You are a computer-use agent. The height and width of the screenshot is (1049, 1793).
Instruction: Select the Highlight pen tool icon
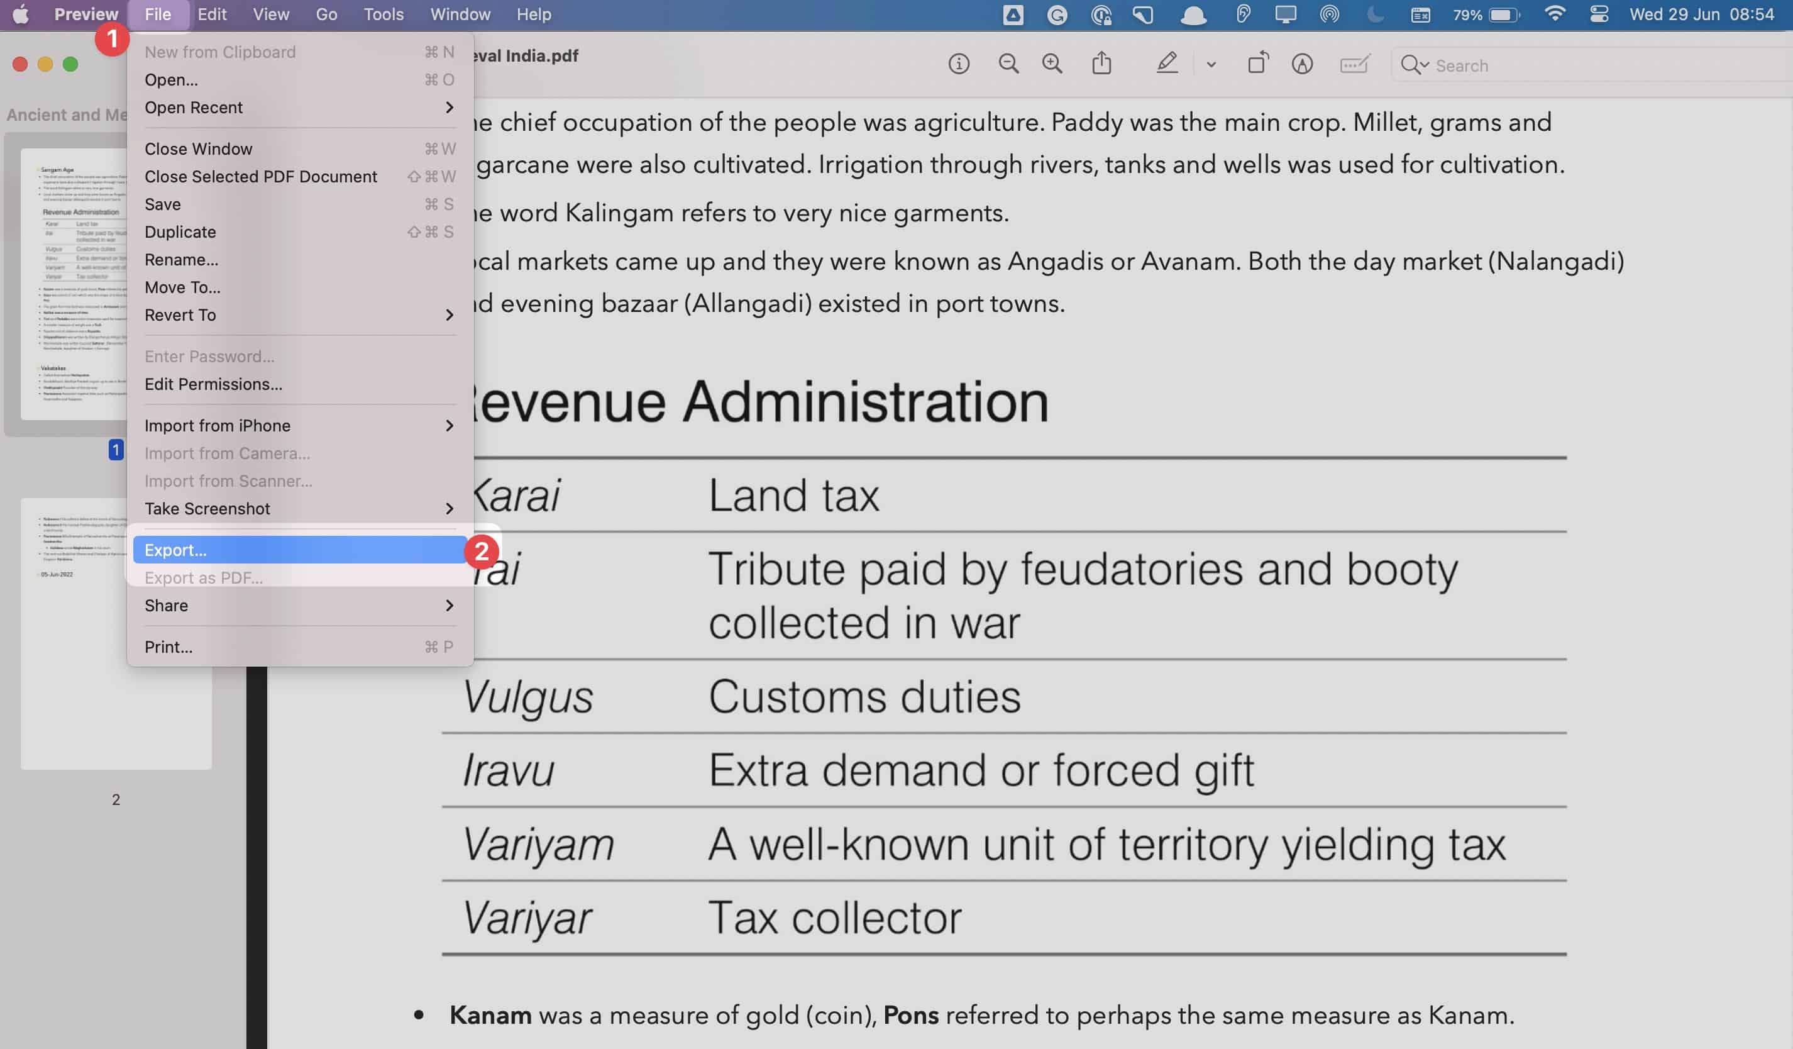click(1166, 64)
